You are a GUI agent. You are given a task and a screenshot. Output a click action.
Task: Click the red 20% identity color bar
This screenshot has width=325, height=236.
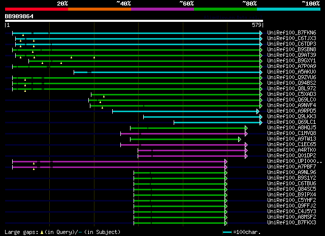[x=37, y=9]
